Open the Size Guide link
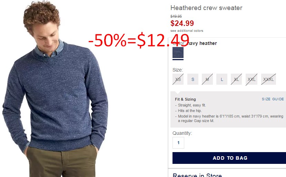This screenshot has height=177, width=286. pos(273,99)
